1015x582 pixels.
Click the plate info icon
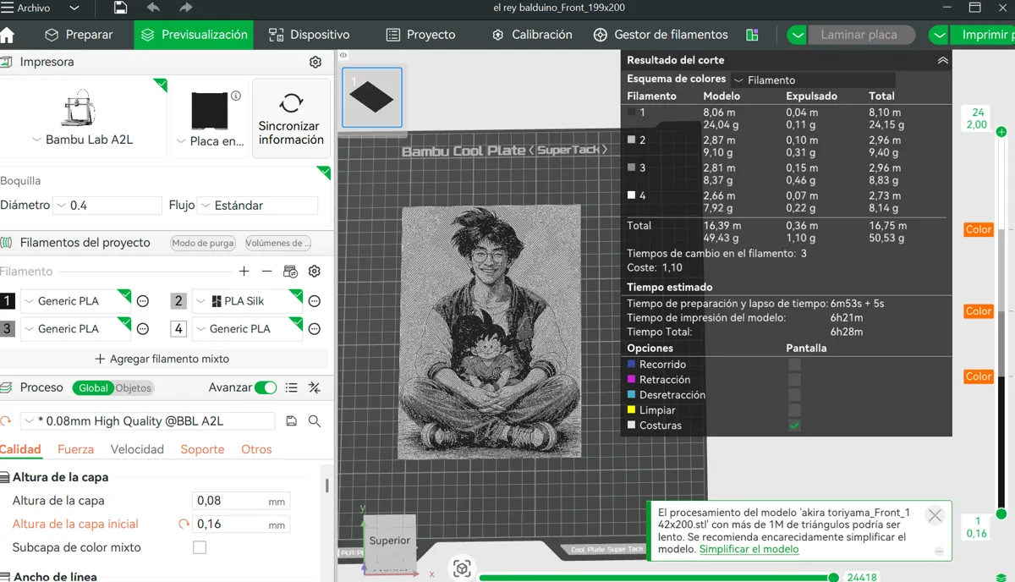236,96
